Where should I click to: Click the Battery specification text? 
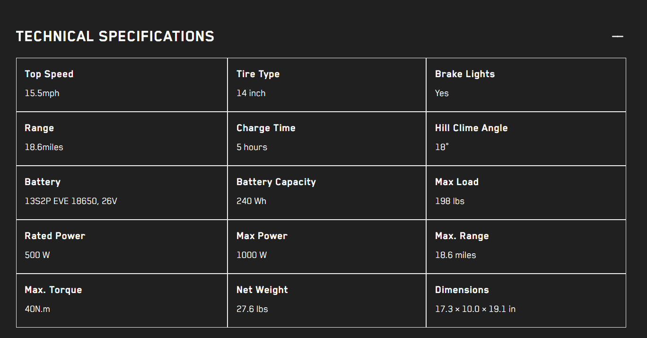(42, 182)
